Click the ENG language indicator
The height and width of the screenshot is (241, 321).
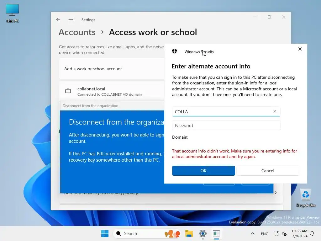click(264, 233)
